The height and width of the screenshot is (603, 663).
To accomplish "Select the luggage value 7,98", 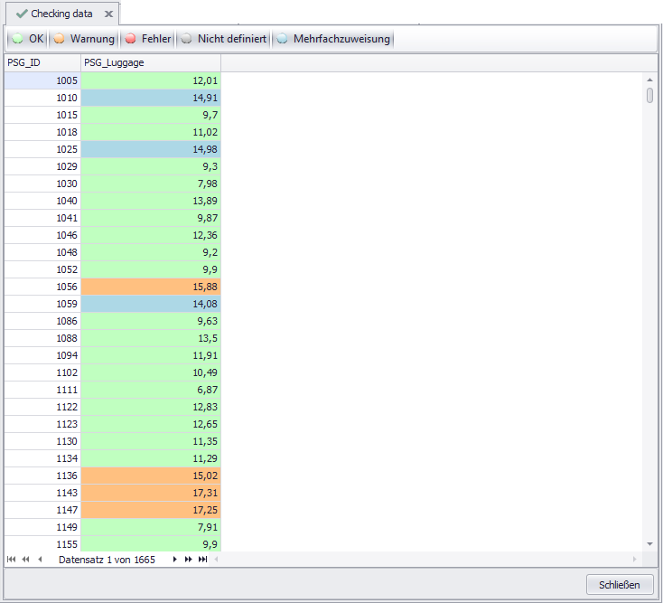I will click(x=151, y=184).
